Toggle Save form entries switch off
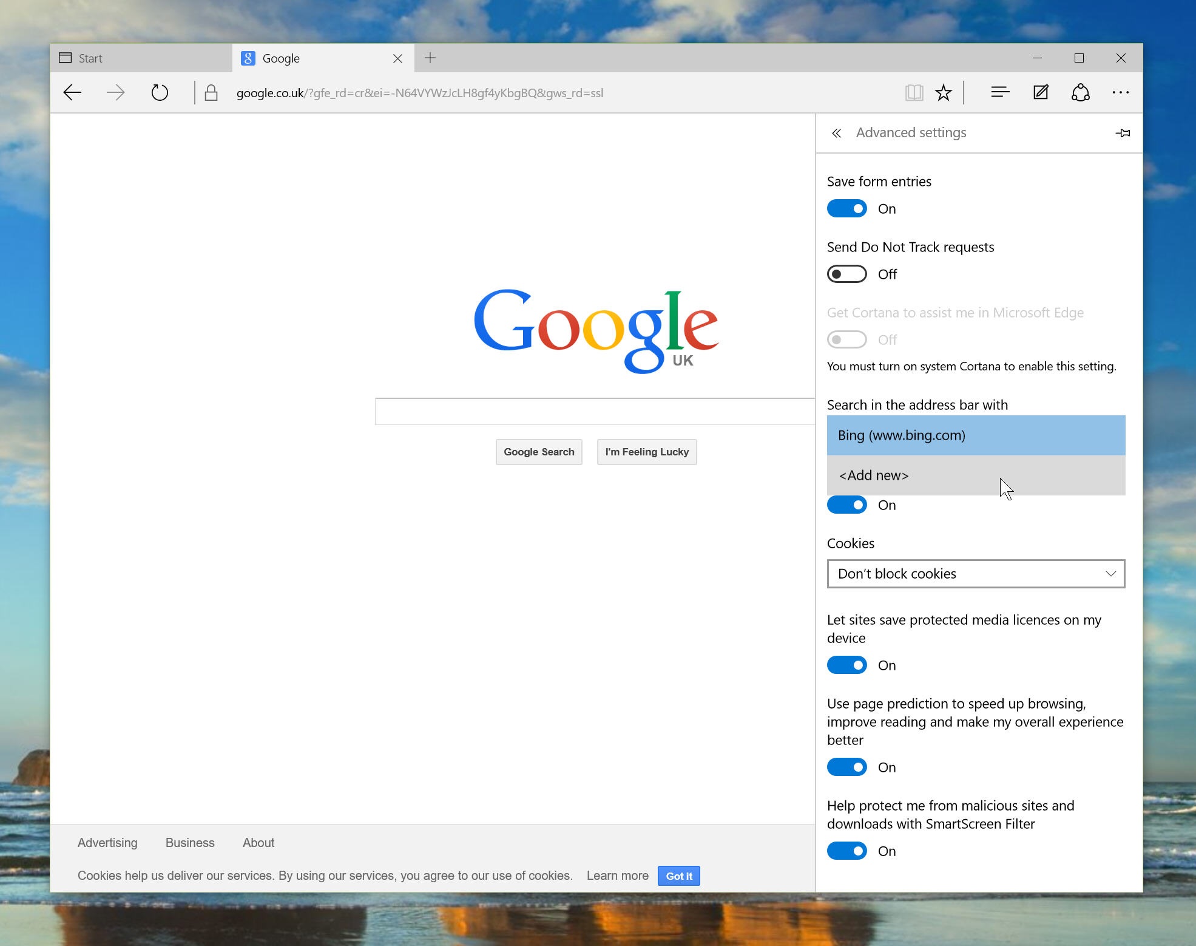 click(x=848, y=209)
